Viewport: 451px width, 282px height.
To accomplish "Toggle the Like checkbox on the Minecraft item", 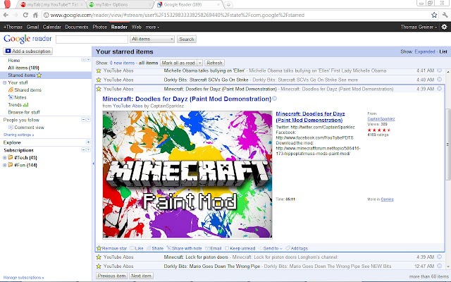I will pyautogui.click(x=132, y=248).
